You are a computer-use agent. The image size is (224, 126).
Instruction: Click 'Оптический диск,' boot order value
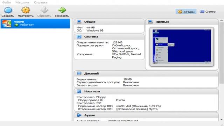click(x=125, y=48)
